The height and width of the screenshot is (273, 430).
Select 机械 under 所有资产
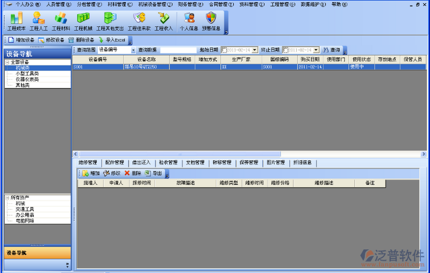[x=20, y=203]
